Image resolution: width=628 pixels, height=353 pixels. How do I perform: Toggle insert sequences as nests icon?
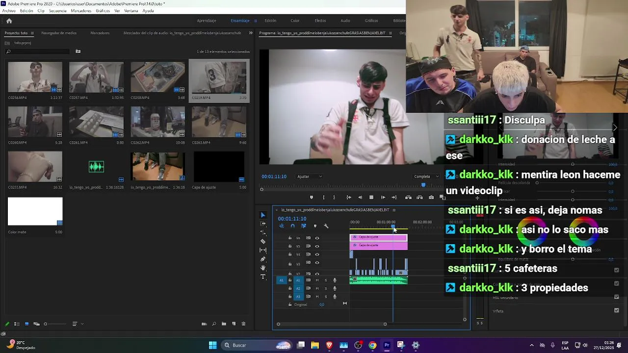pos(282,226)
